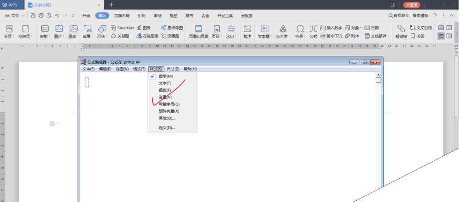Open Format (格式) menu in formula editor
459x202 pixels.
click(139, 69)
